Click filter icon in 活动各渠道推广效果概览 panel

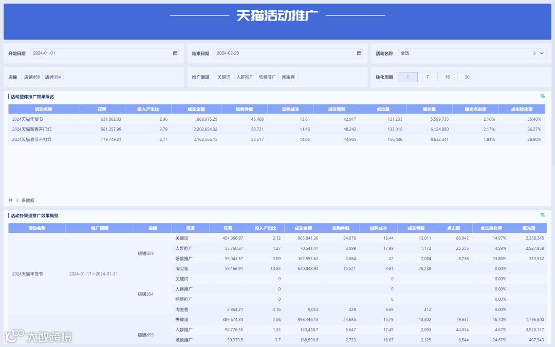543,215
